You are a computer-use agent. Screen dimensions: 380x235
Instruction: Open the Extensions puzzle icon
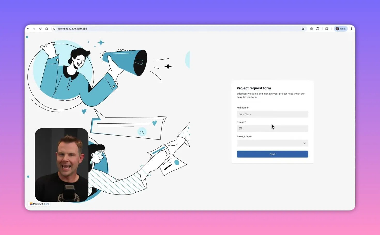click(x=318, y=29)
